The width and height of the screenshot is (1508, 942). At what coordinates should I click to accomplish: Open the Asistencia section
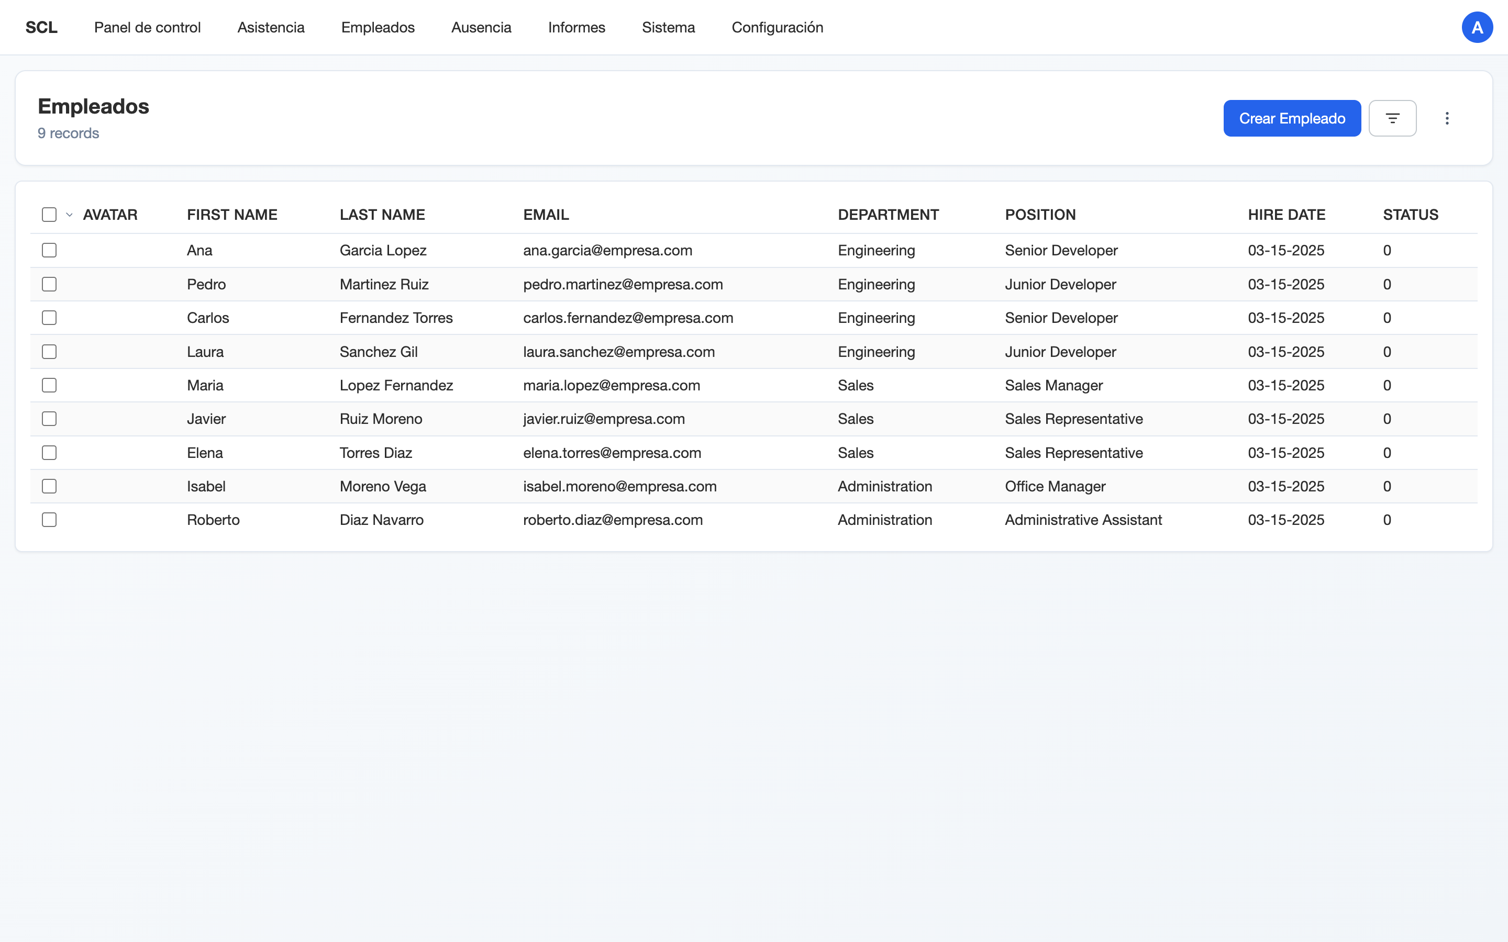click(x=270, y=27)
